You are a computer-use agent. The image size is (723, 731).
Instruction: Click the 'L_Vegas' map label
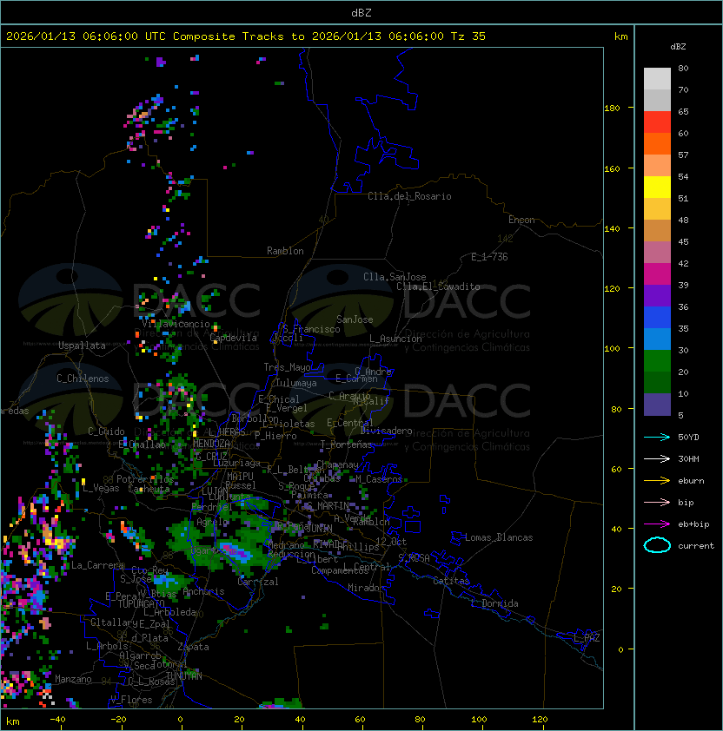101,488
